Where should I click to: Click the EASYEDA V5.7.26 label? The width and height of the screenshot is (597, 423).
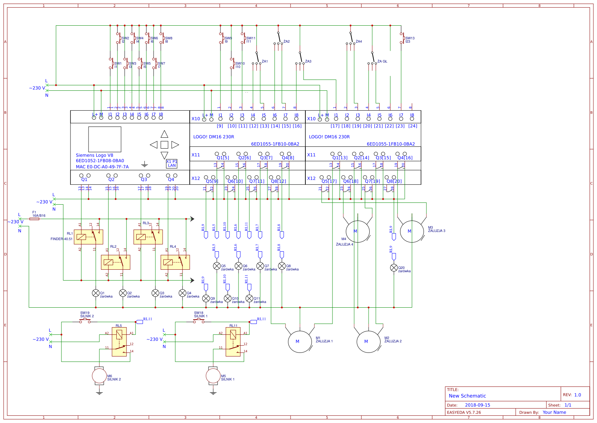coord(464,412)
